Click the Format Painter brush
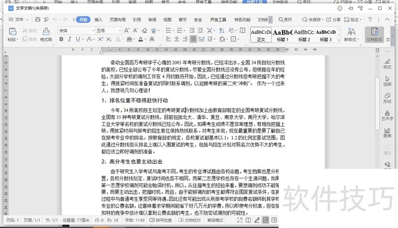This screenshot has width=398, height=228. (46, 31)
